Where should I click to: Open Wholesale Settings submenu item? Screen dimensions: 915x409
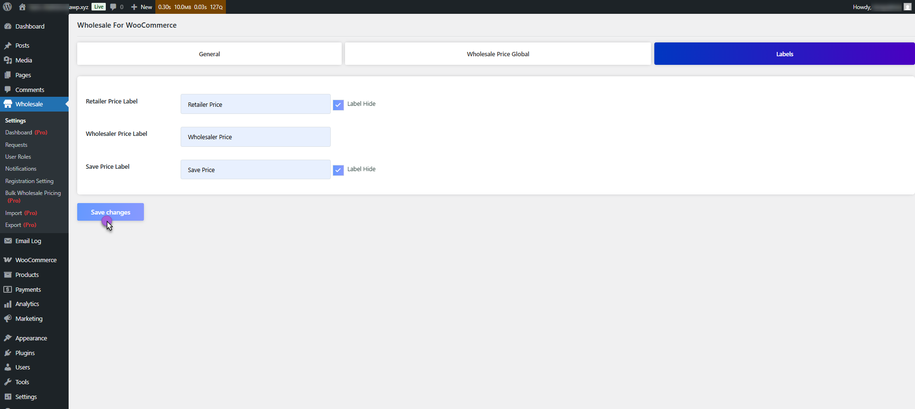click(15, 121)
